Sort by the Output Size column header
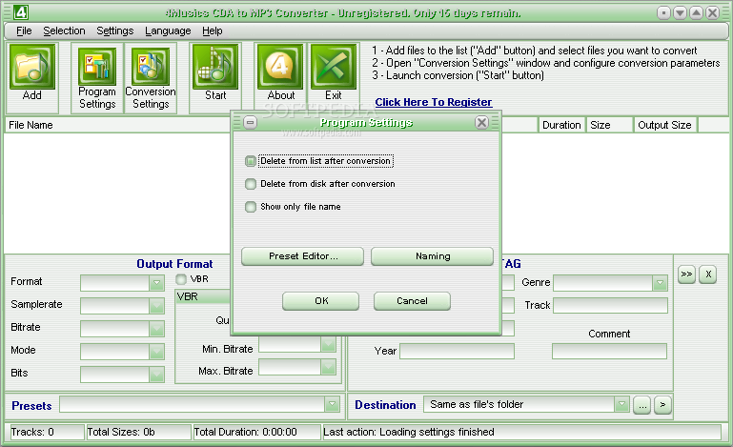733x447 pixels. [x=665, y=125]
